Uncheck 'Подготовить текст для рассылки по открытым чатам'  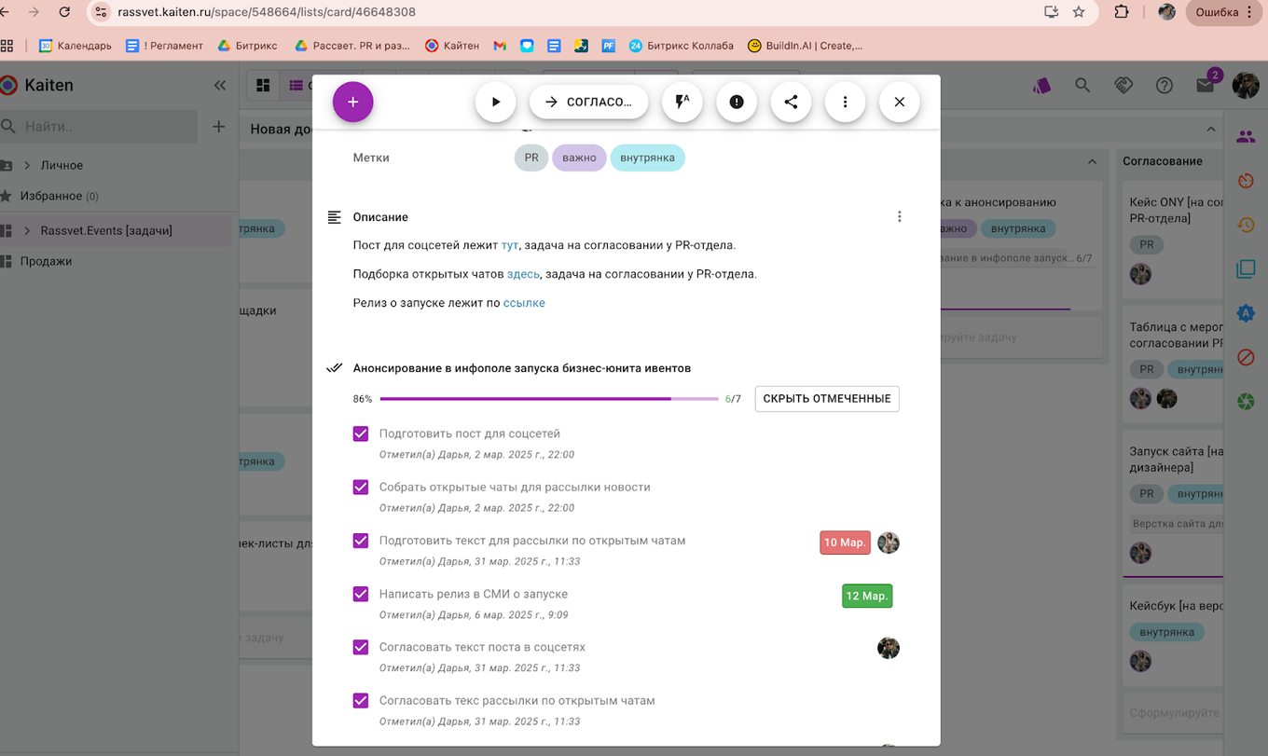coord(361,541)
